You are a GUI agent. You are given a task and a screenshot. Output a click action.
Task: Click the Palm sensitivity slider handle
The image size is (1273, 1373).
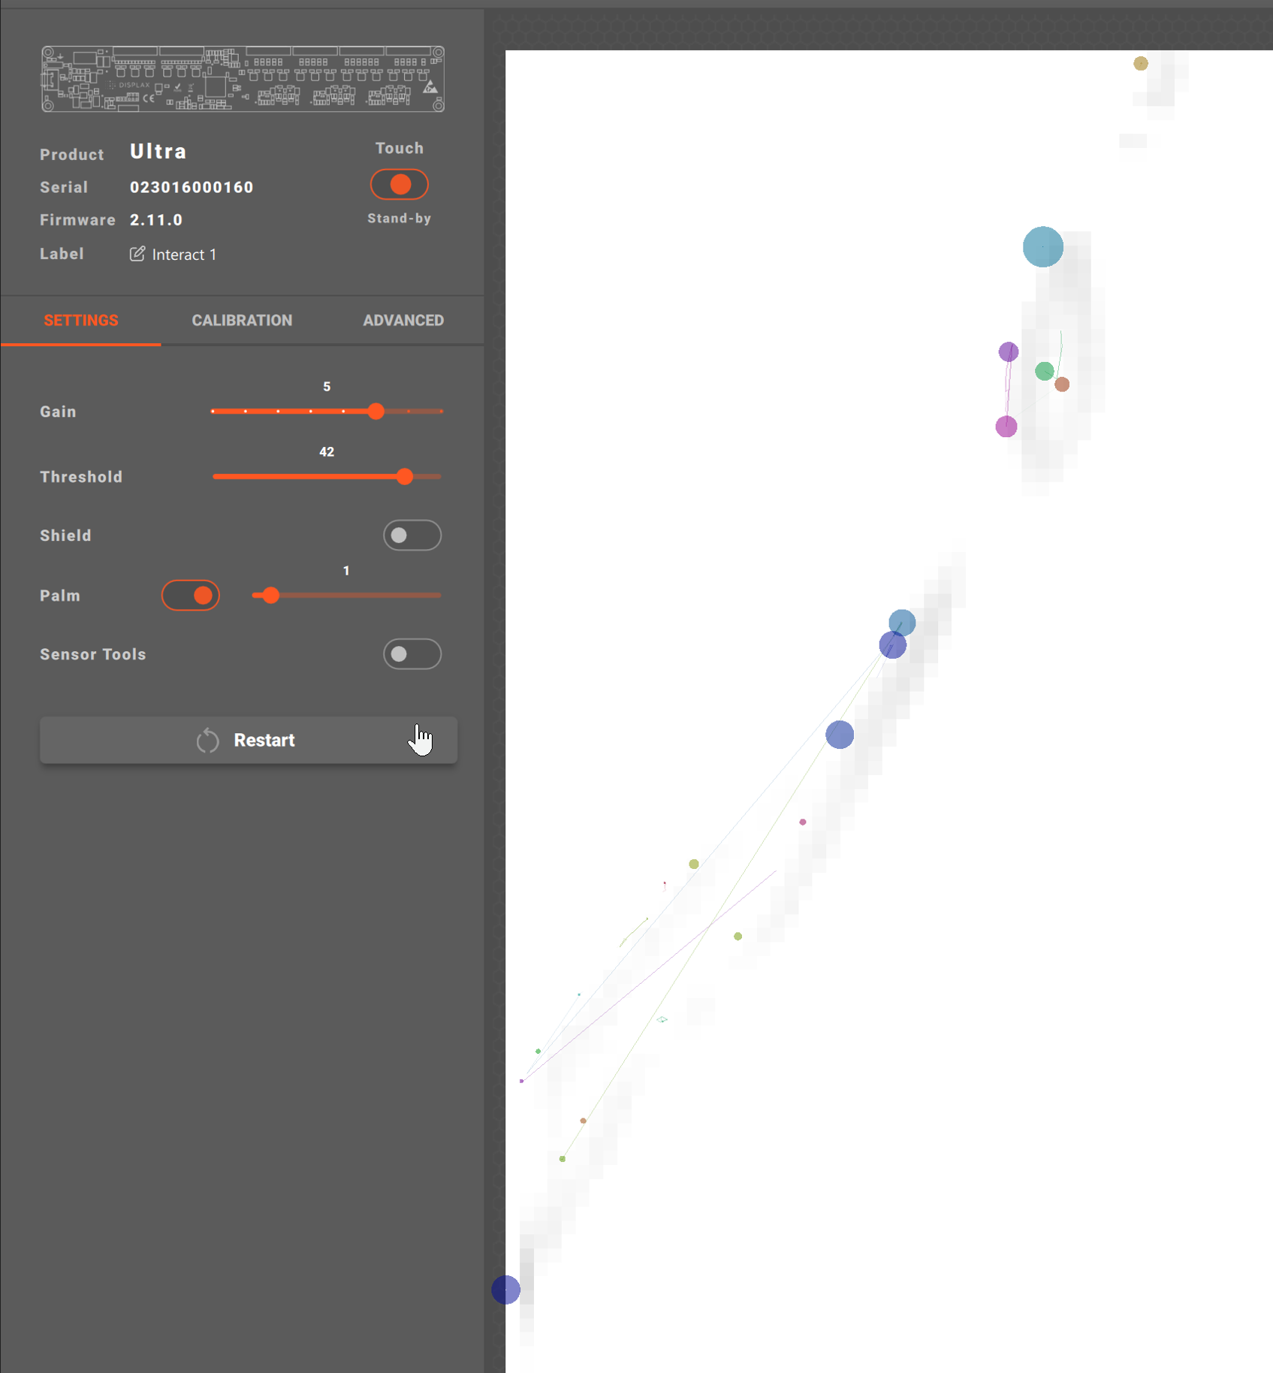(x=271, y=596)
